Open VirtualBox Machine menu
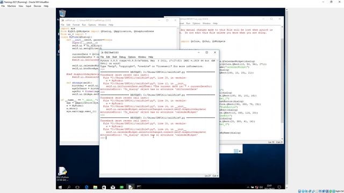The width and height of the screenshot is (344, 193). pos(11,6)
